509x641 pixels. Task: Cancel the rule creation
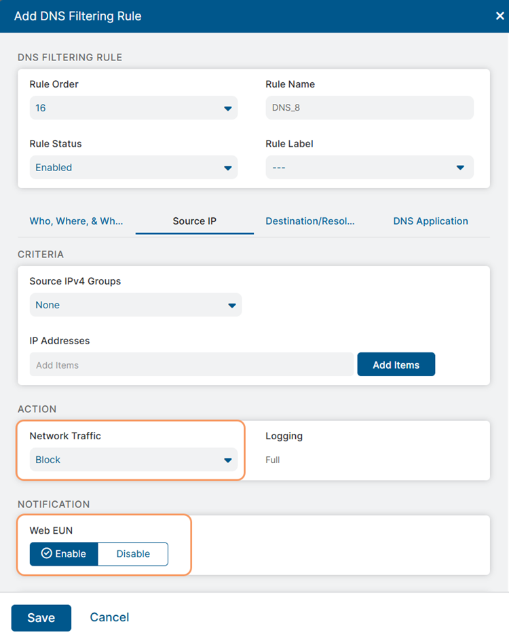[109, 617]
